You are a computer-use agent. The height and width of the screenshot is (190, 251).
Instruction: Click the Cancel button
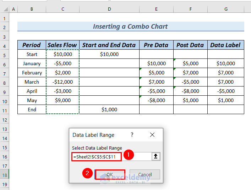coord(144,174)
